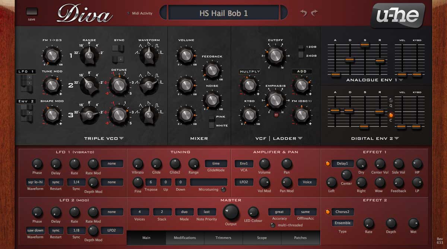Click the master Output knob

(x=231, y=212)
